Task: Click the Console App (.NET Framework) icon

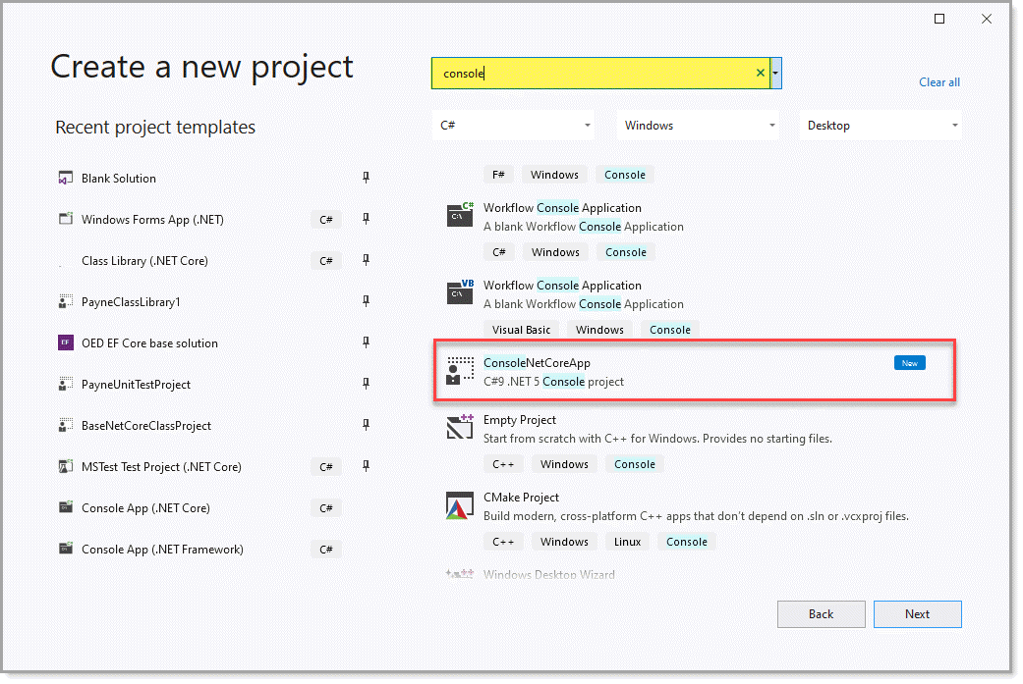Action: 65,549
